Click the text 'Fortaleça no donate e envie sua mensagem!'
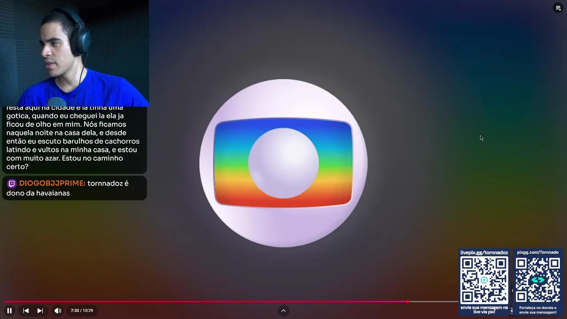This screenshot has height=319, width=567. (538, 310)
